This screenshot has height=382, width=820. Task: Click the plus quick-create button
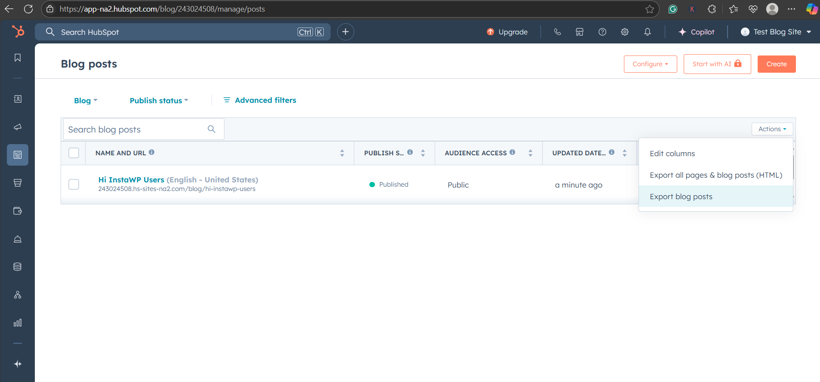(345, 32)
